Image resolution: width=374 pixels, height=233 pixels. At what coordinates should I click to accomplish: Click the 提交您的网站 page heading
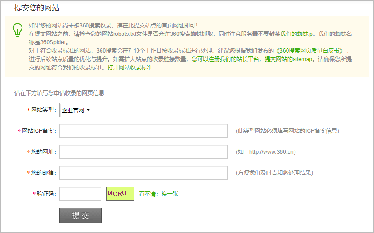(37, 8)
